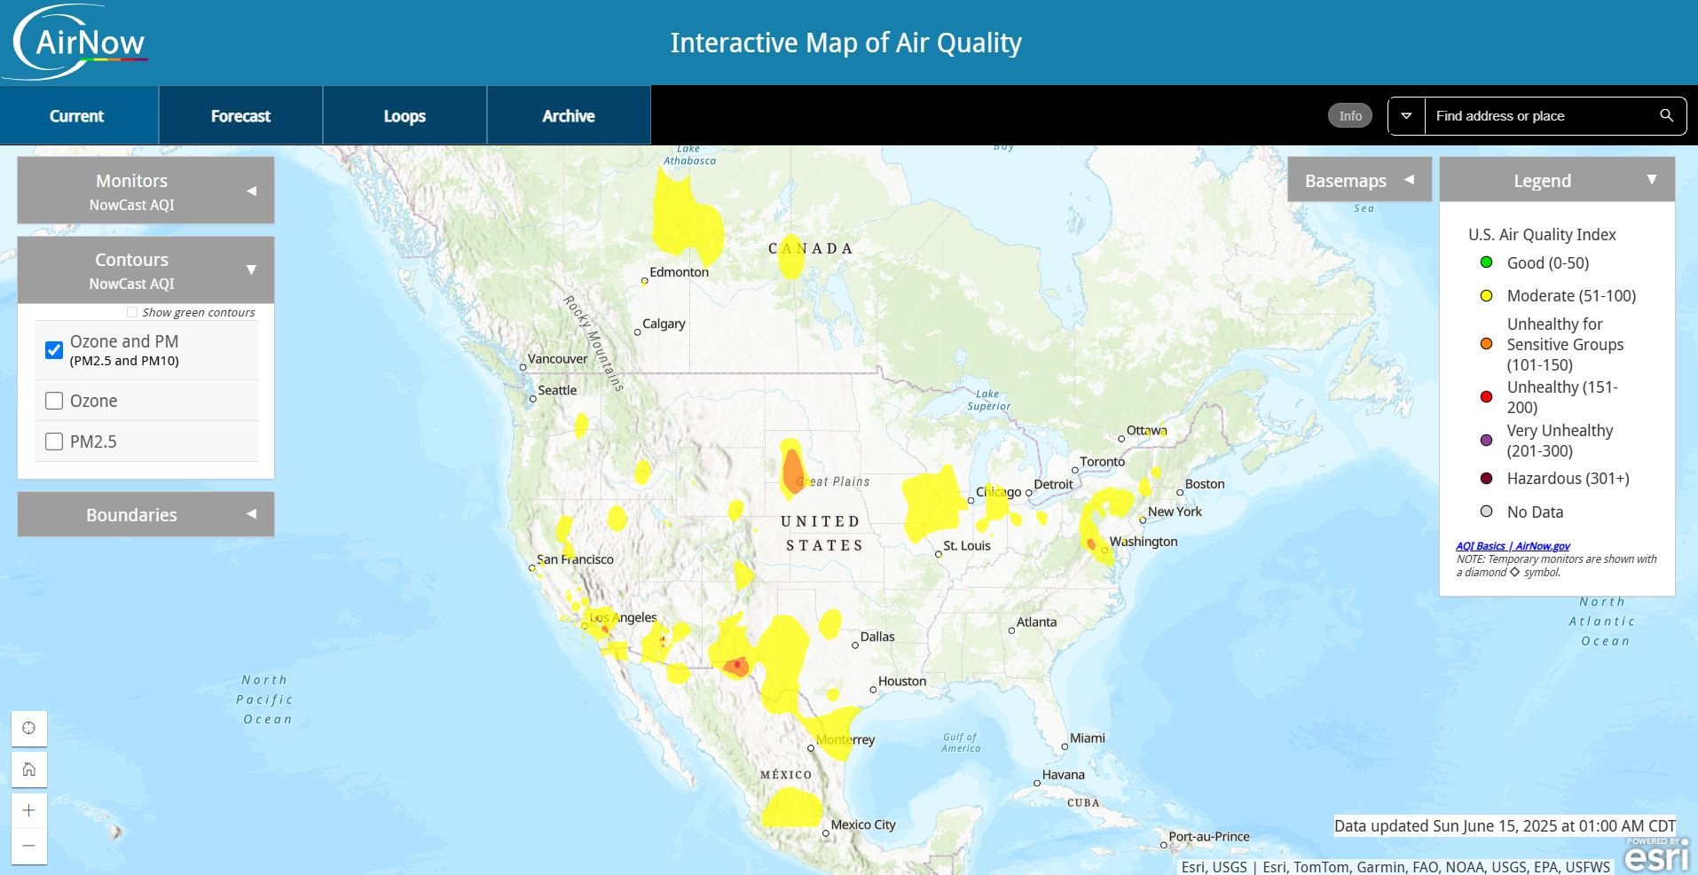Click the Interactive Map of Air Quality title
The image size is (1698, 875).
click(x=845, y=43)
